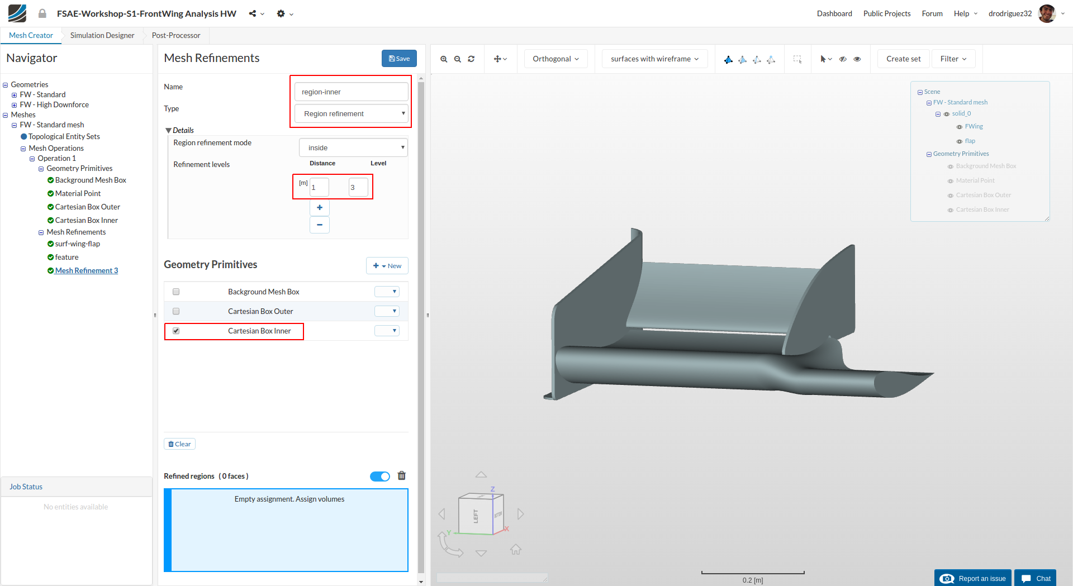Hide the FWing part in scene tree
1073x586 pixels.
(x=960, y=127)
